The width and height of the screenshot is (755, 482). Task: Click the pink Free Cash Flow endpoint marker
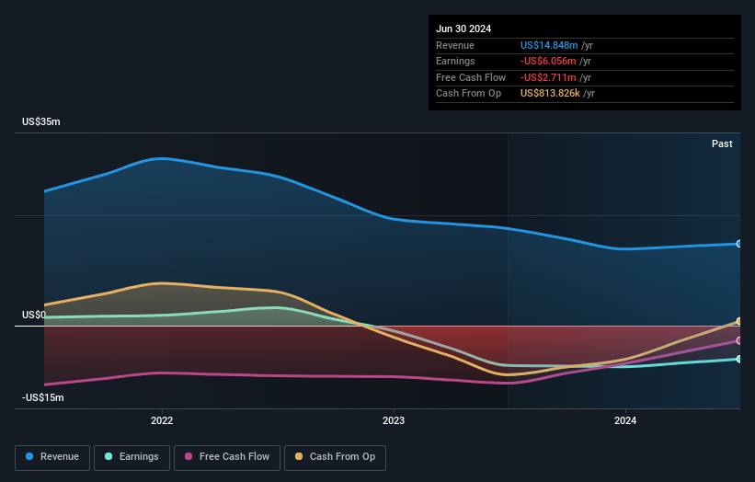(x=739, y=341)
